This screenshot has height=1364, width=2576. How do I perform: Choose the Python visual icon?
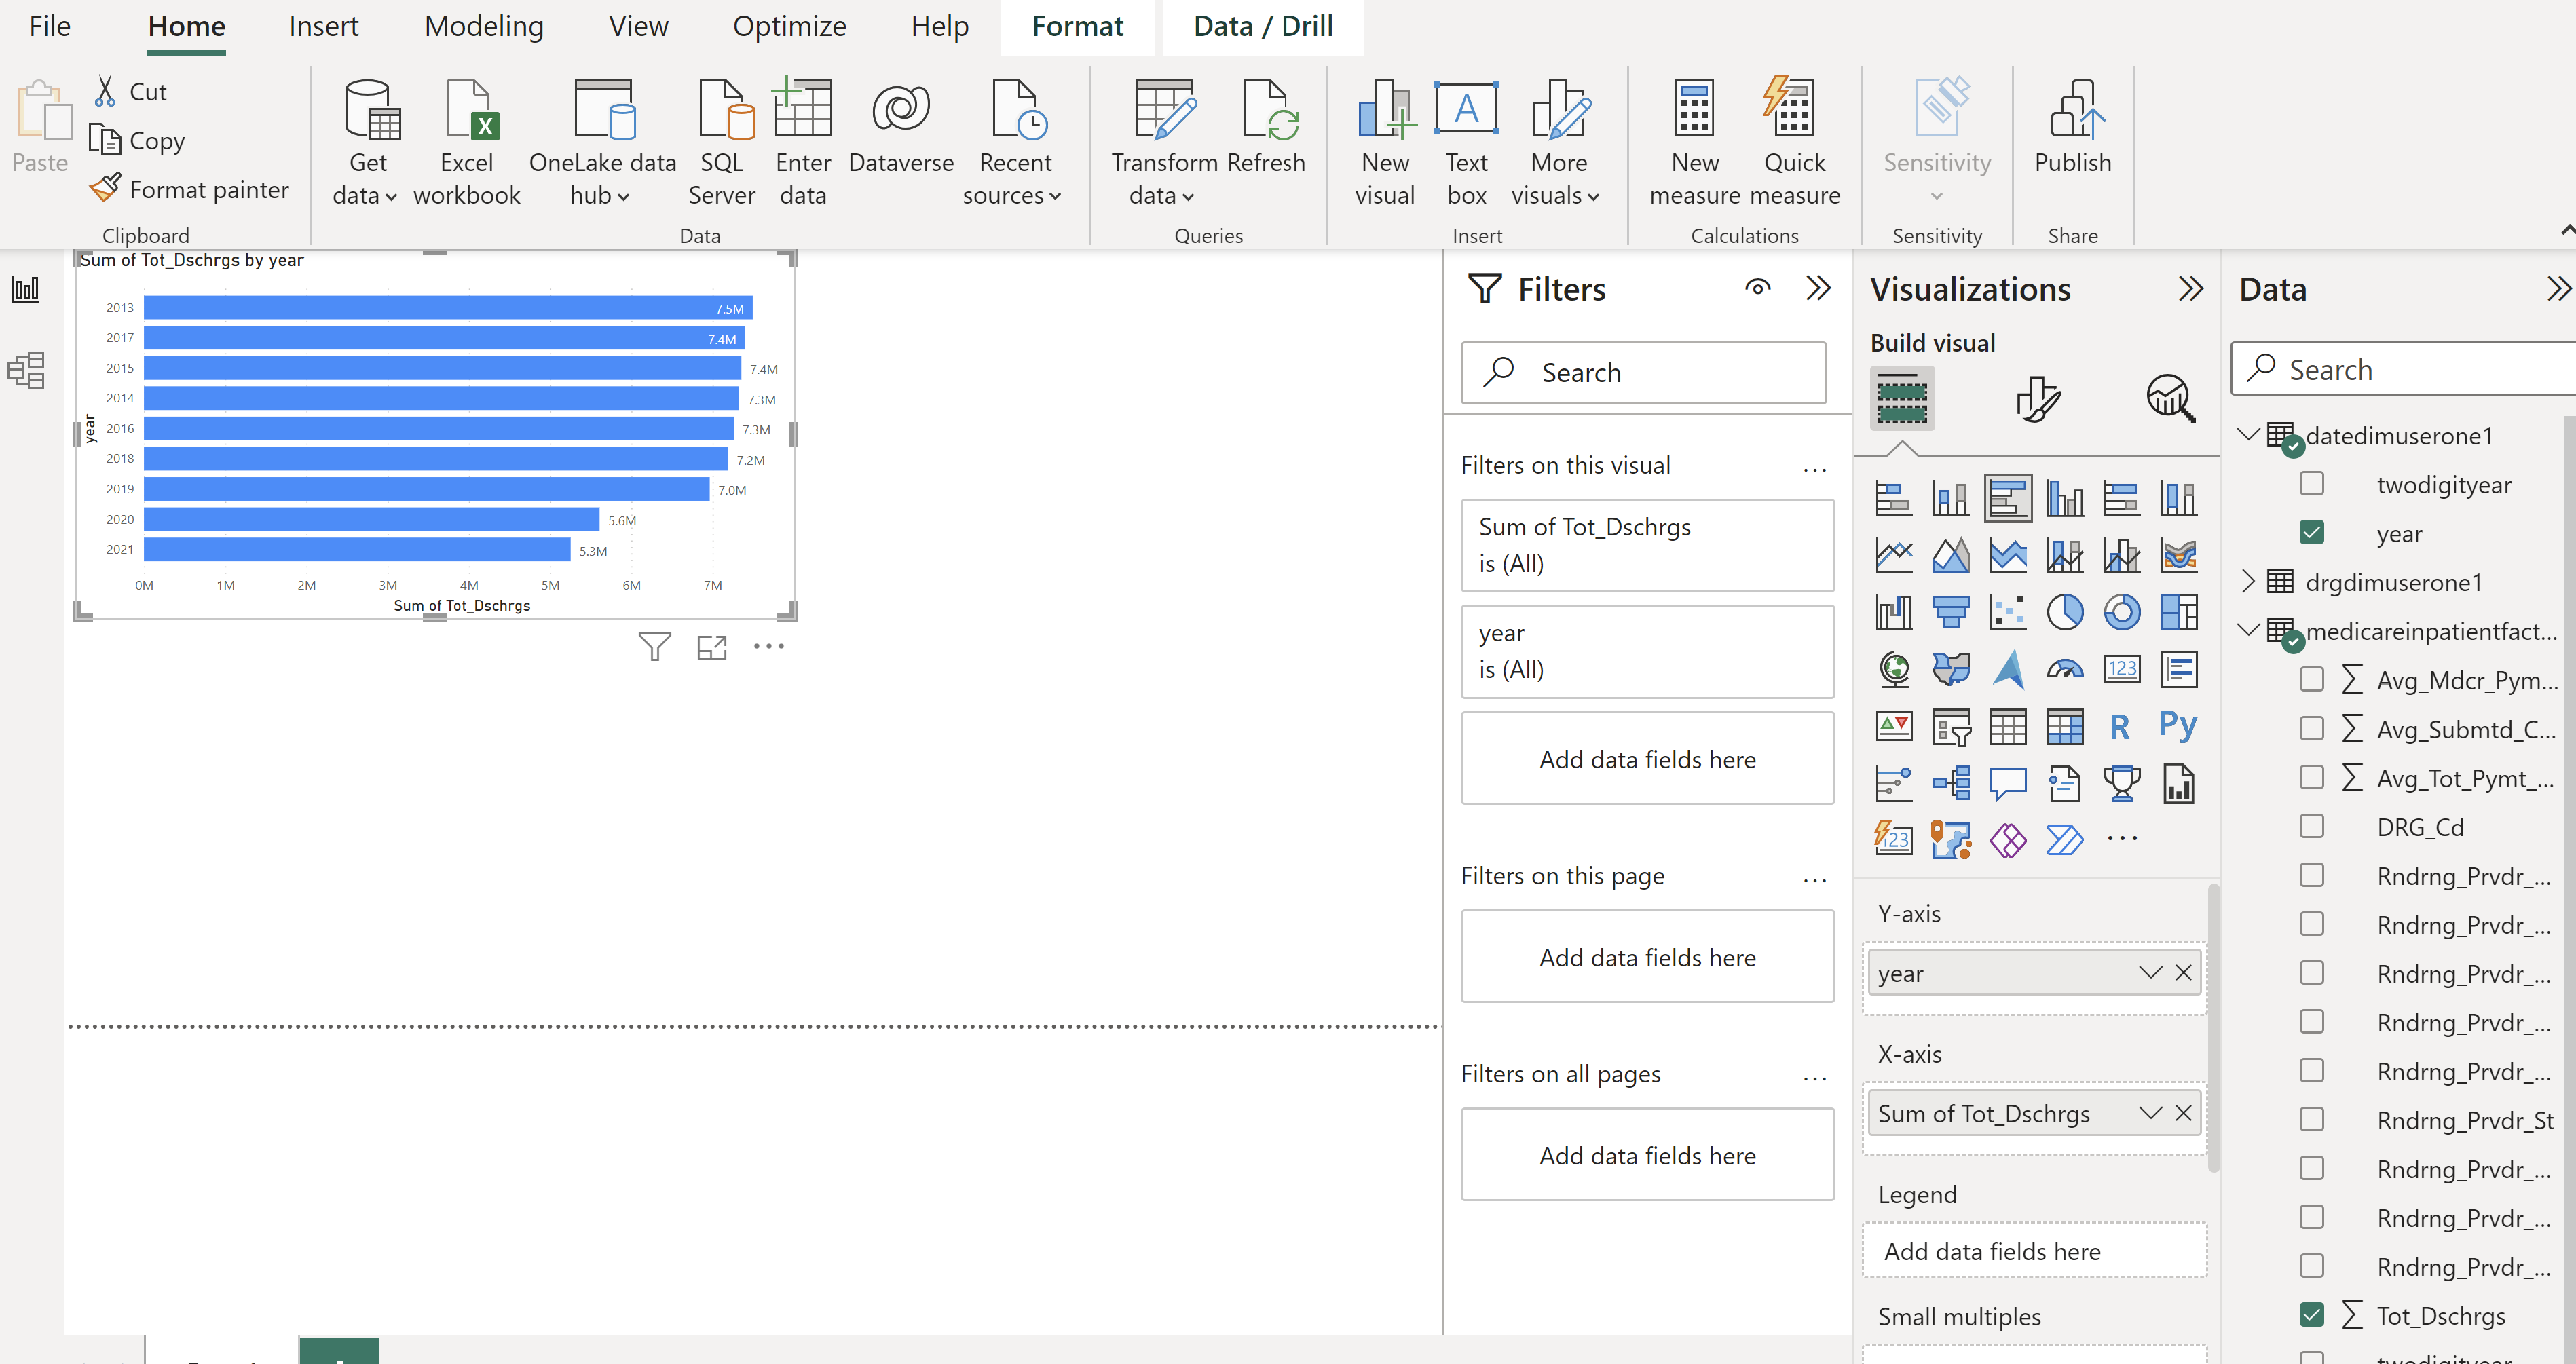coord(2177,725)
